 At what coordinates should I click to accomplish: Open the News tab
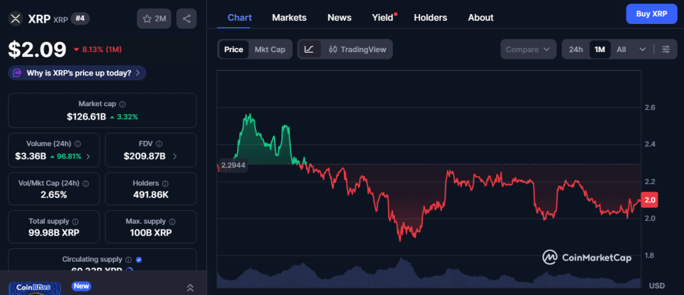point(339,17)
